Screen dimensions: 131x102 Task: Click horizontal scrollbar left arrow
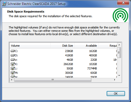coord(12,80)
